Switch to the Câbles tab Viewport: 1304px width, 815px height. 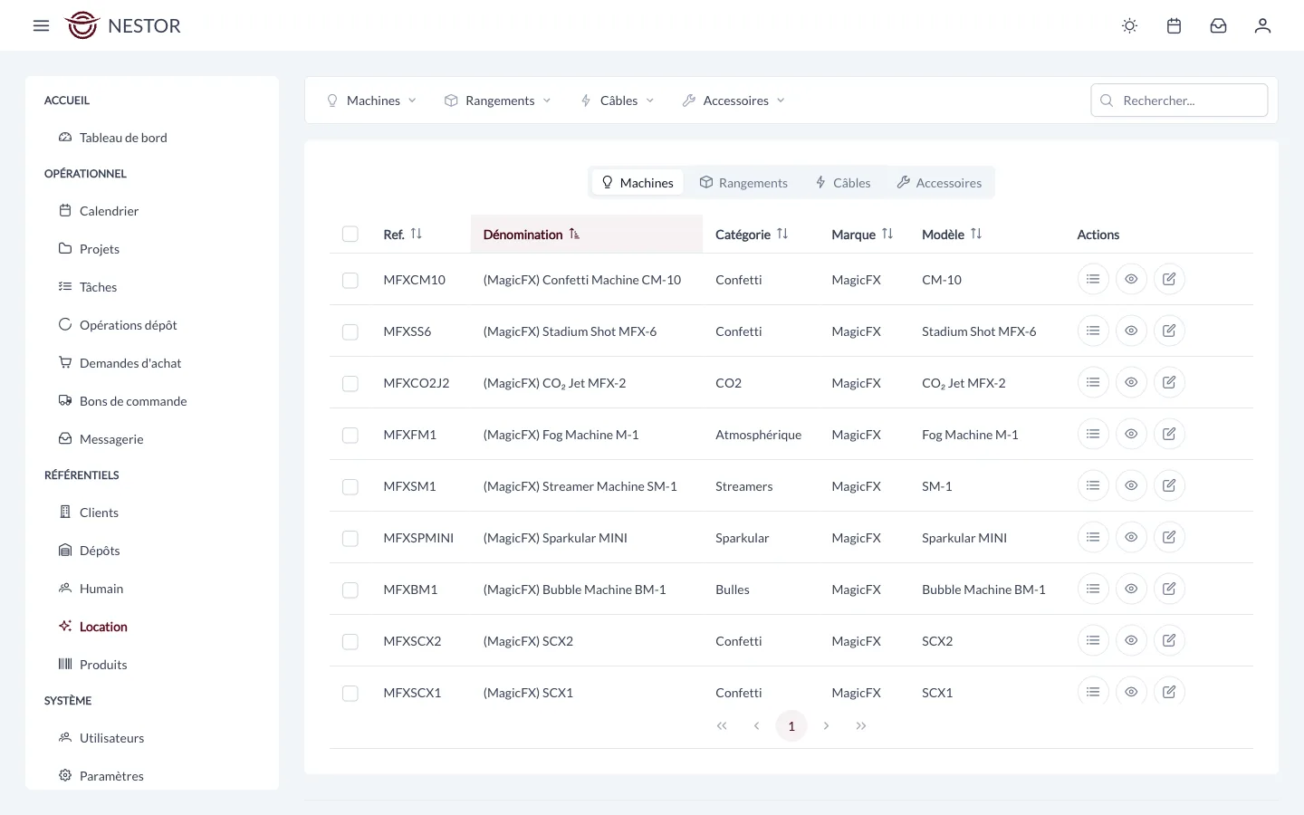[843, 182]
